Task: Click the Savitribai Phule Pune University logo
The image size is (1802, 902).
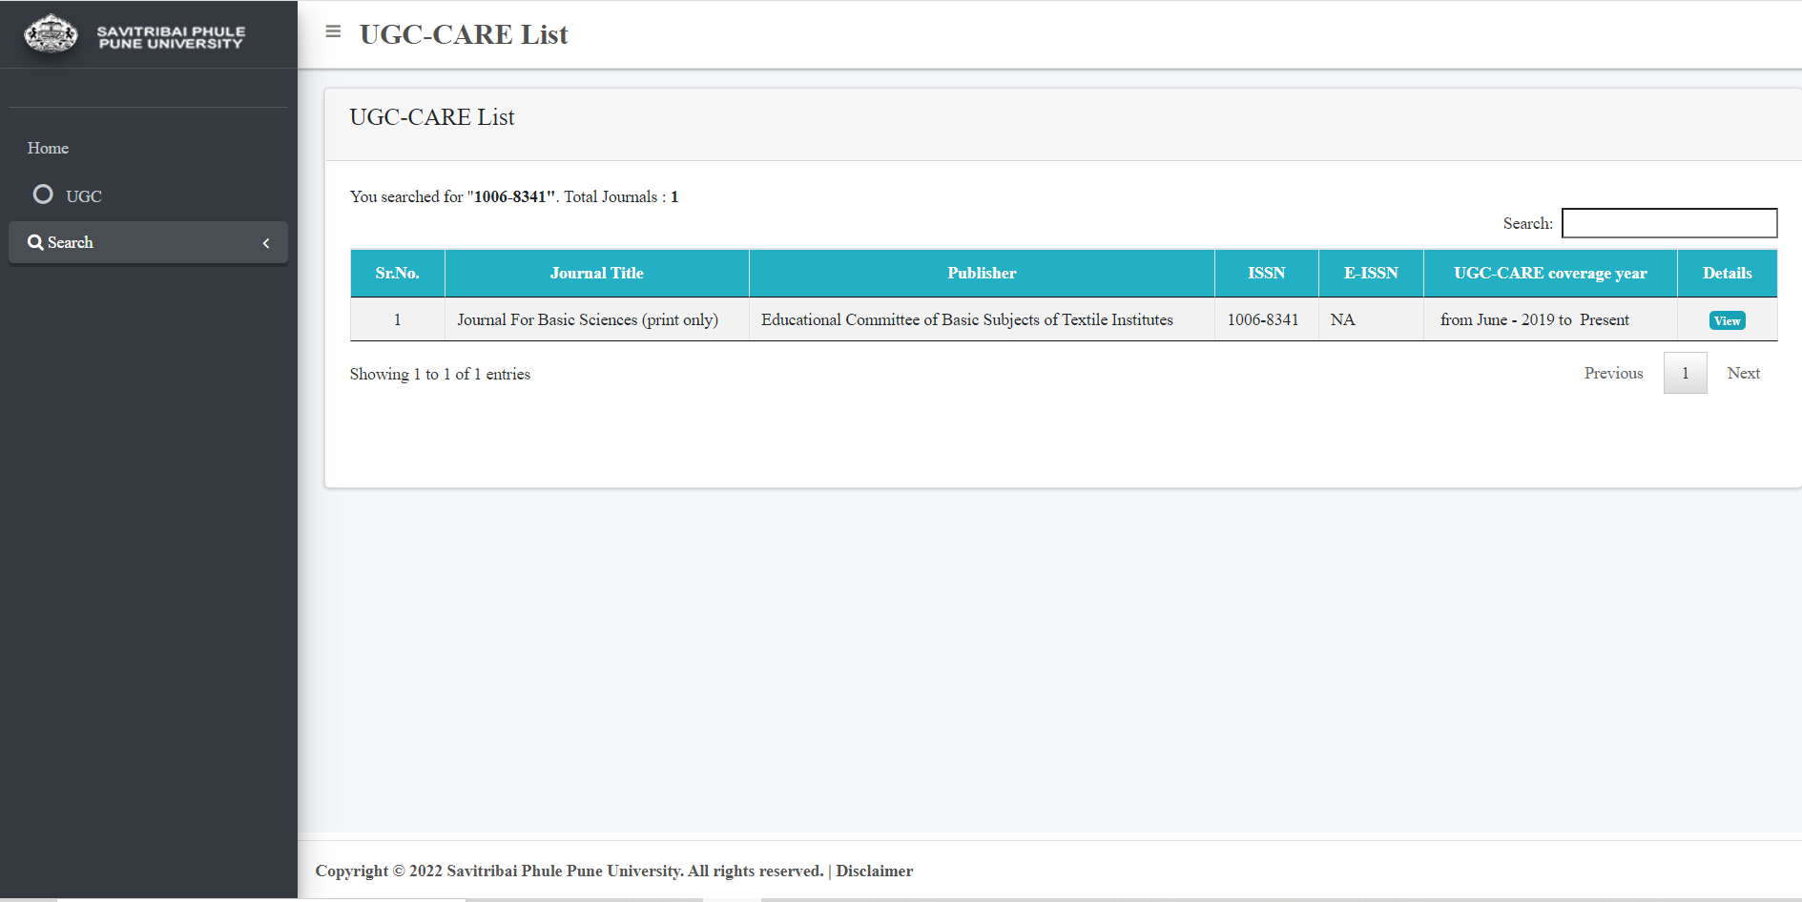Action: click(51, 35)
